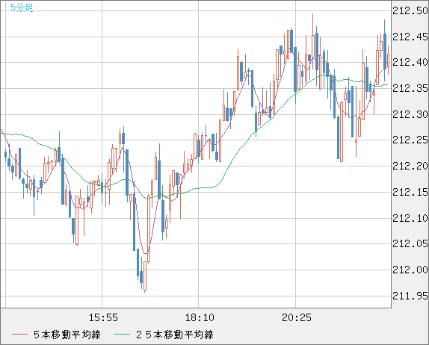Click the 18:10 time axis label
The width and height of the screenshot is (429, 345).
click(x=200, y=317)
